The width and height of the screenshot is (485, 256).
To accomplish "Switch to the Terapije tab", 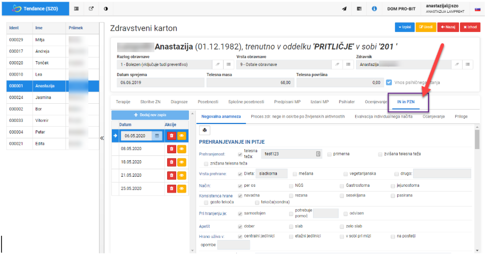I will 123,102.
